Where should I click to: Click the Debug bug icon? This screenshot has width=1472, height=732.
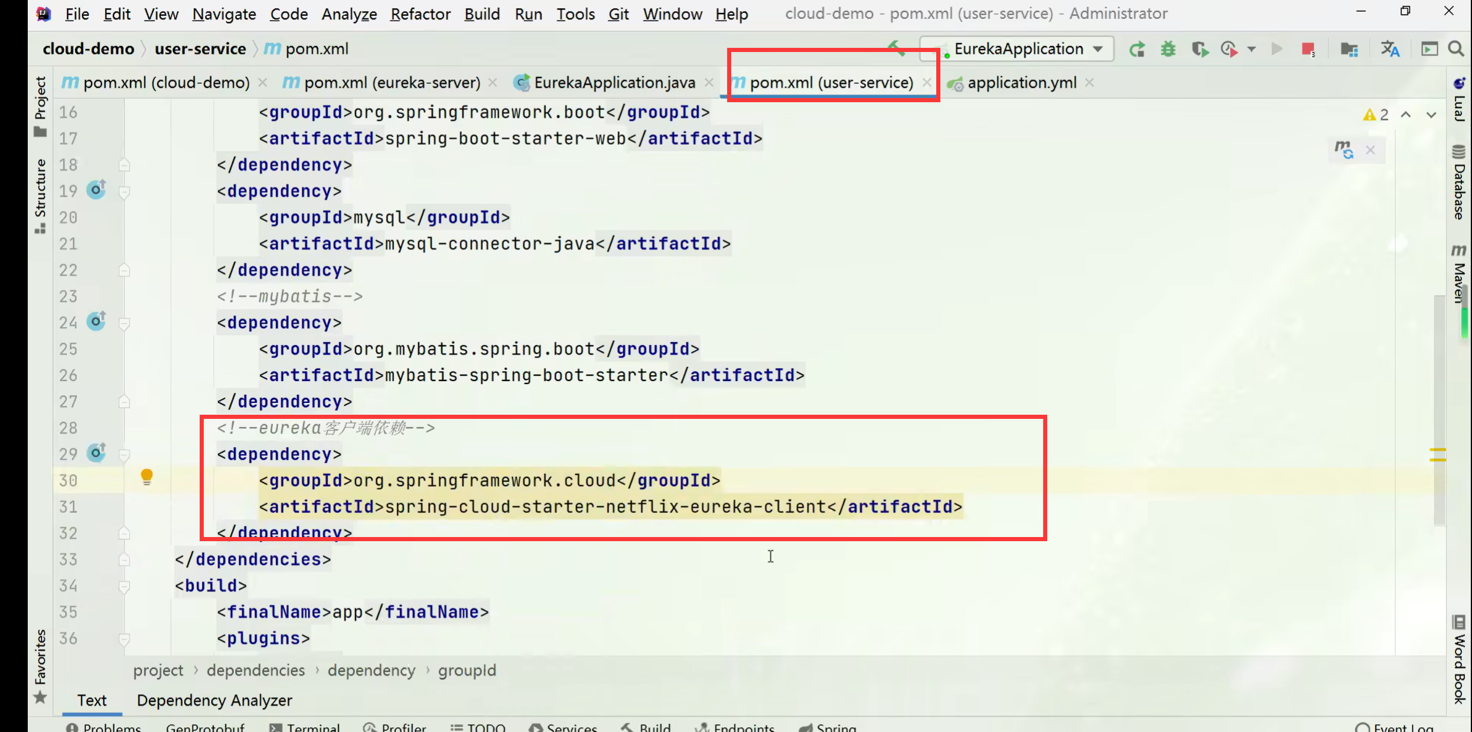point(1168,49)
